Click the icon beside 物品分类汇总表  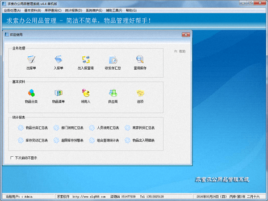pos(21,128)
